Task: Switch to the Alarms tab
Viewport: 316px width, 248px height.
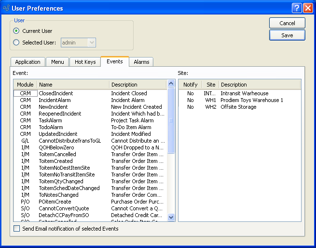Action: pos(141,62)
